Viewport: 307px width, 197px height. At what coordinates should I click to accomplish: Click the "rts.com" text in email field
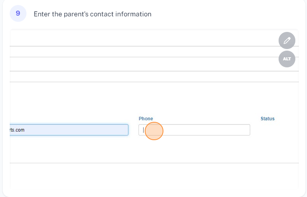17,130
